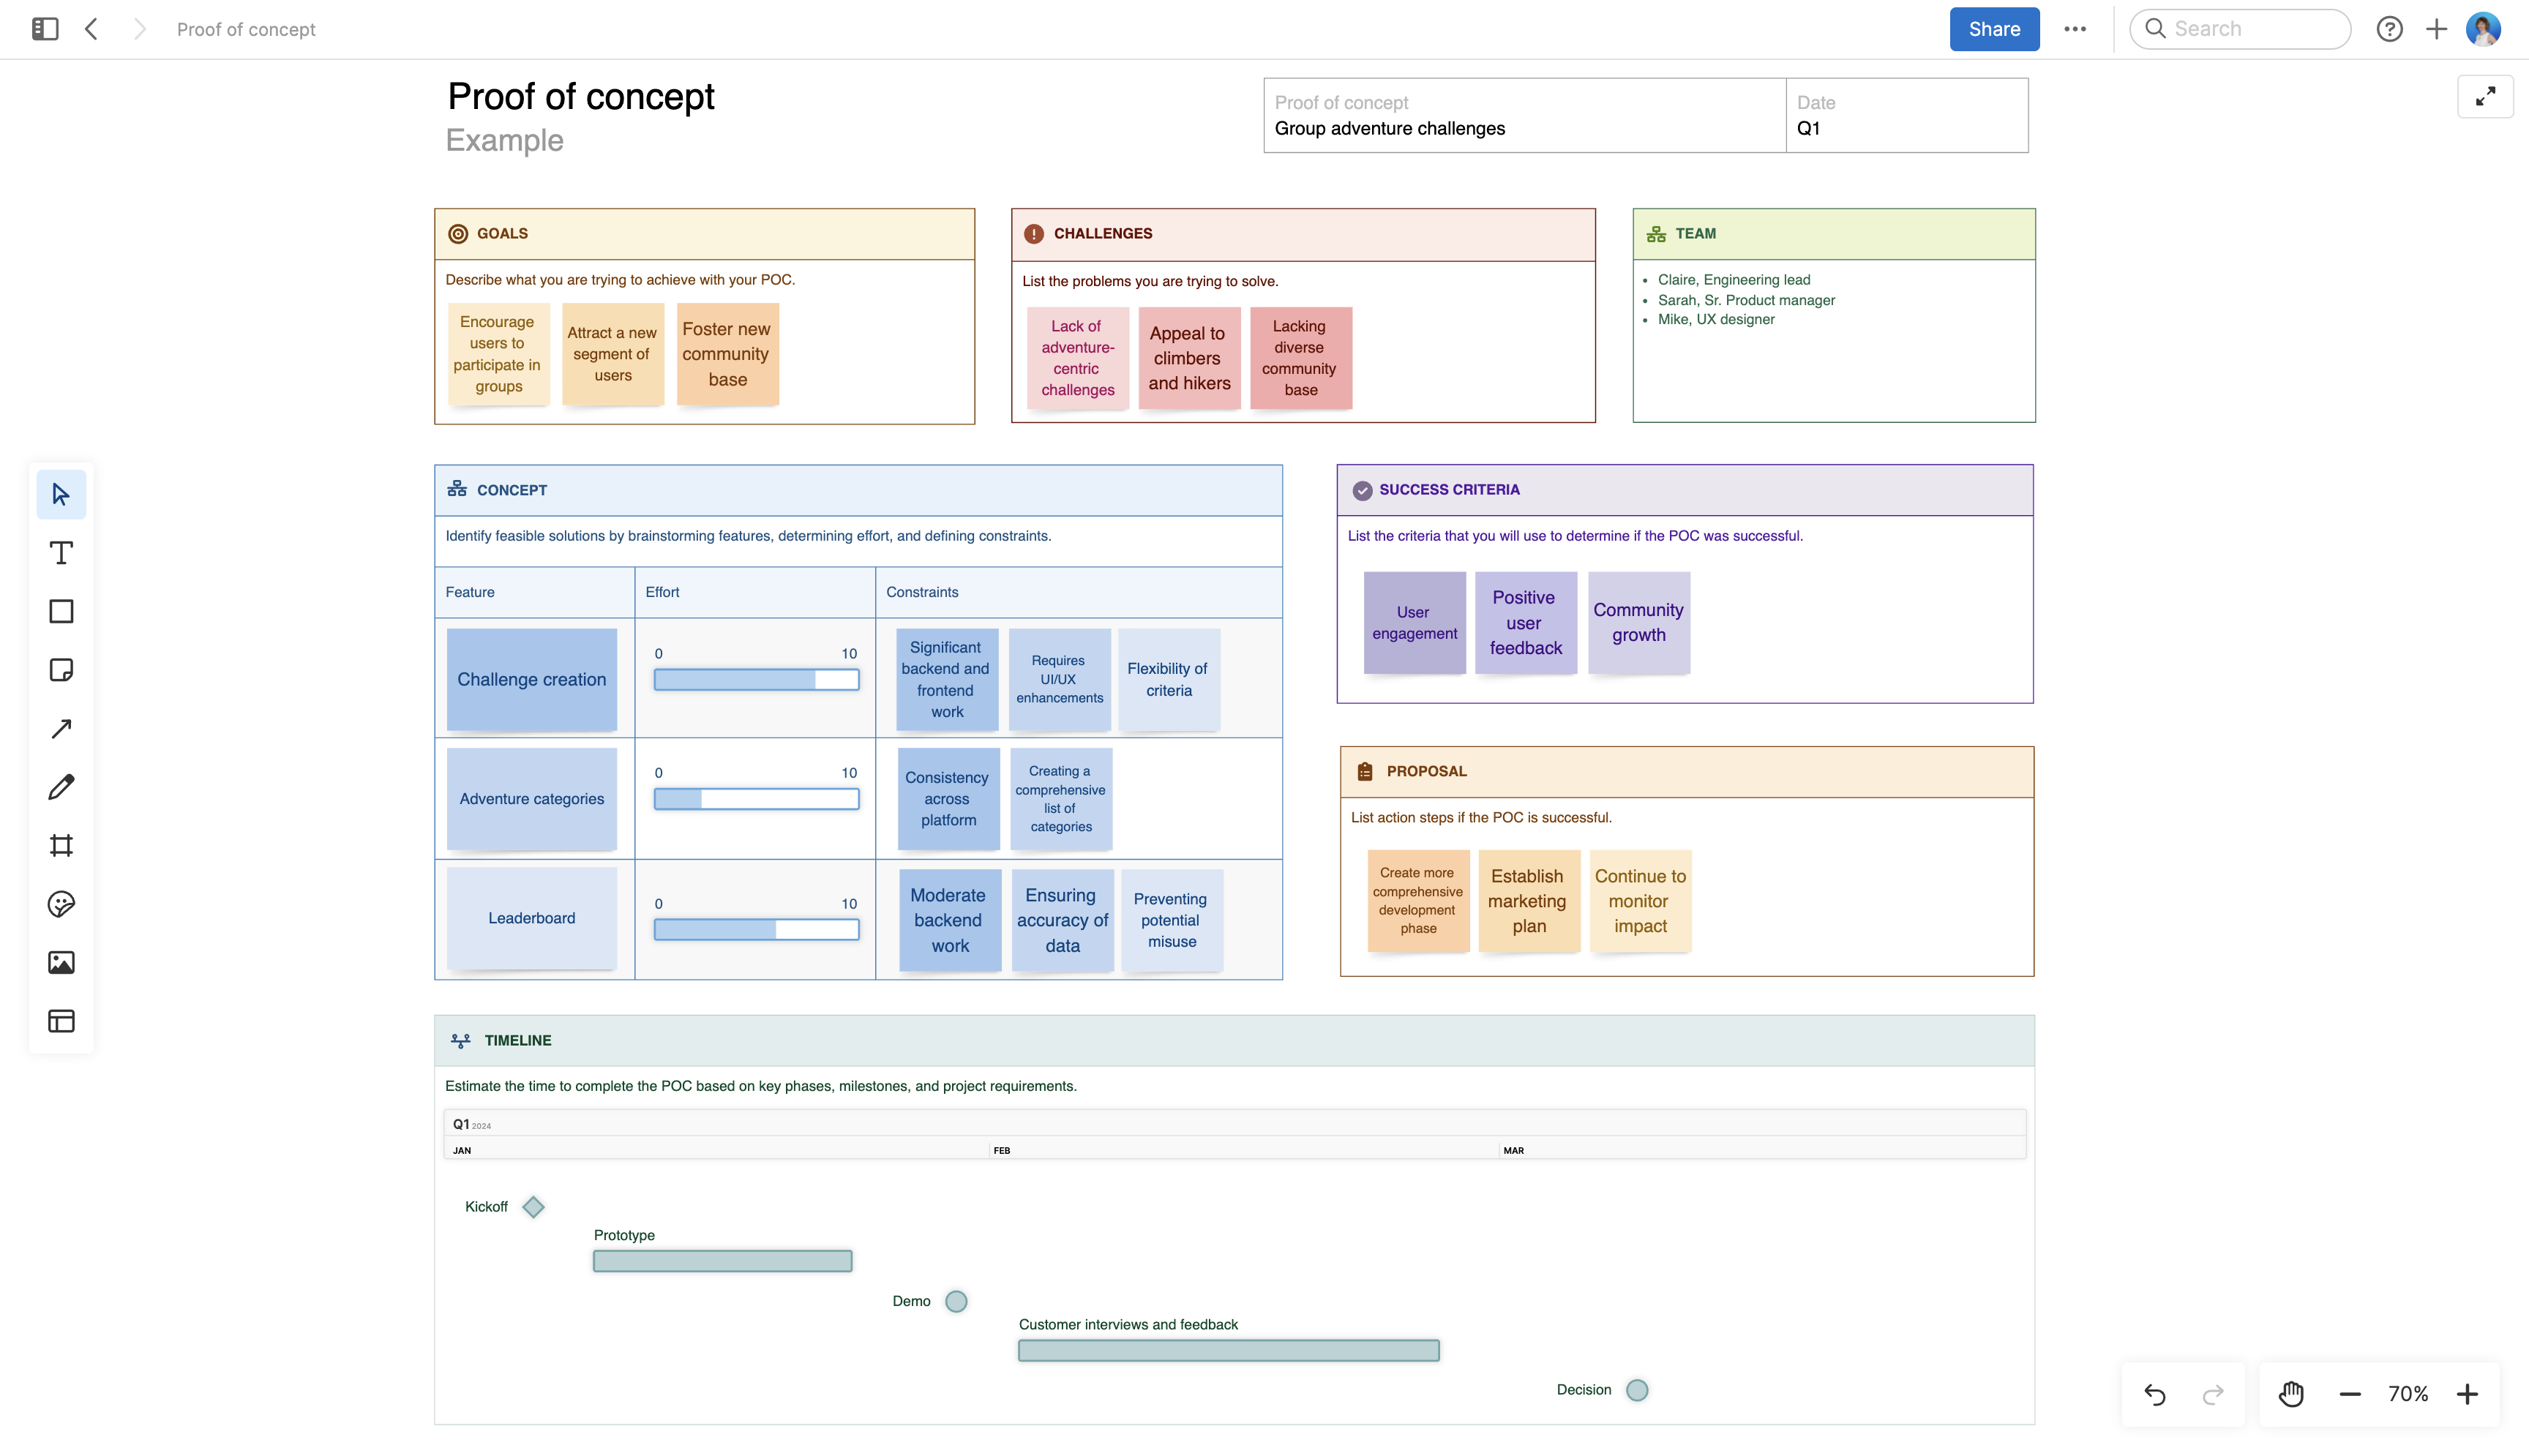The height and width of the screenshot is (1456, 2529).
Task: Navigate back with the chevron arrow
Action: coord(92,29)
